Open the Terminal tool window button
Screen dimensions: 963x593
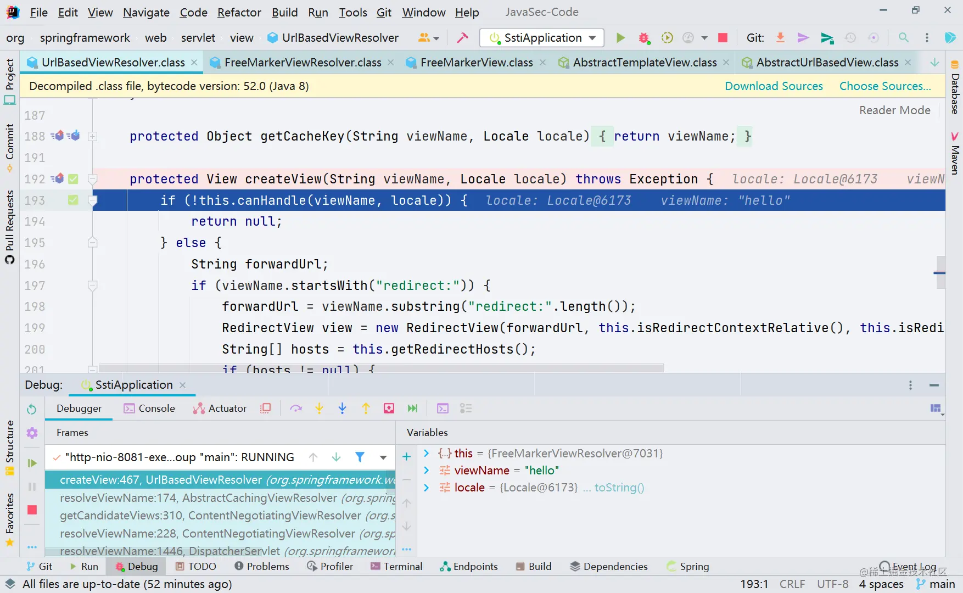tap(396, 567)
